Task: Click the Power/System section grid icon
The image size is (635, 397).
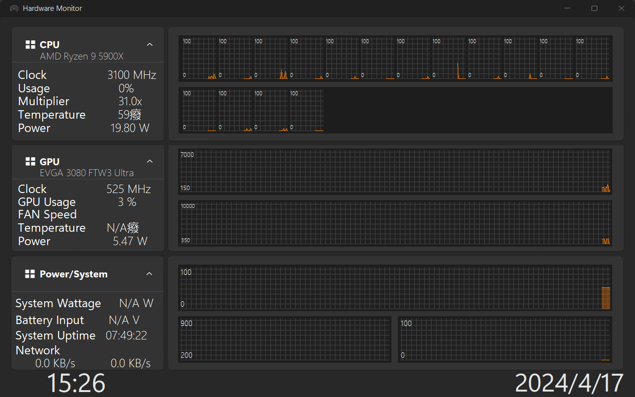Action: tap(30, 274)
